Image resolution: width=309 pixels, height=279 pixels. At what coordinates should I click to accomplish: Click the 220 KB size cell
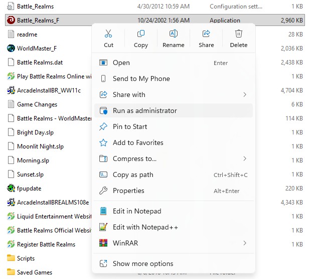(294, 188)
